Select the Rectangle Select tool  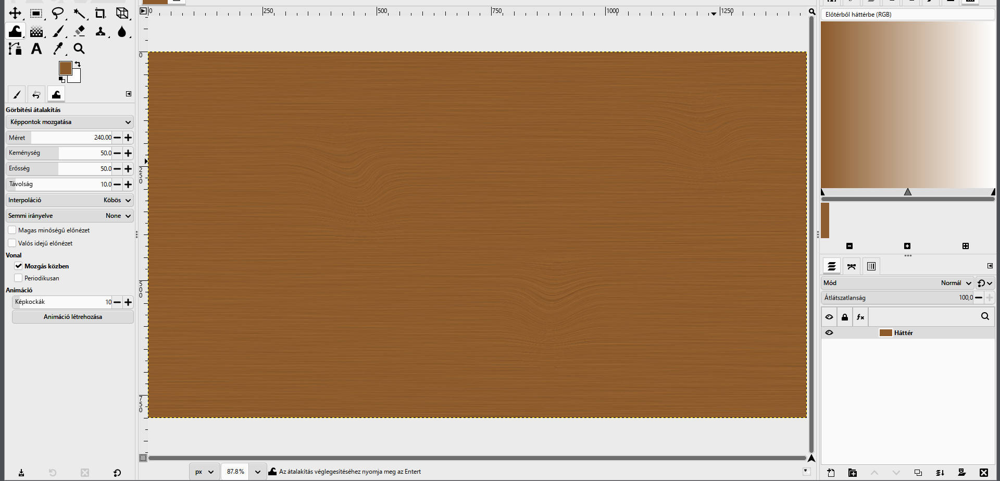click(36, 13)
